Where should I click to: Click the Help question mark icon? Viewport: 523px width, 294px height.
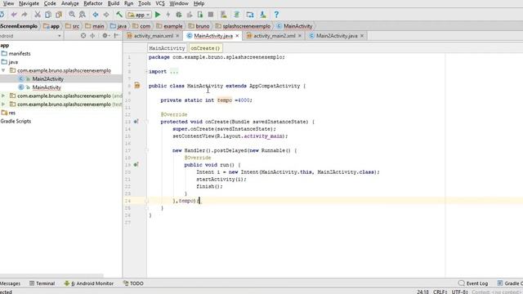276,15
